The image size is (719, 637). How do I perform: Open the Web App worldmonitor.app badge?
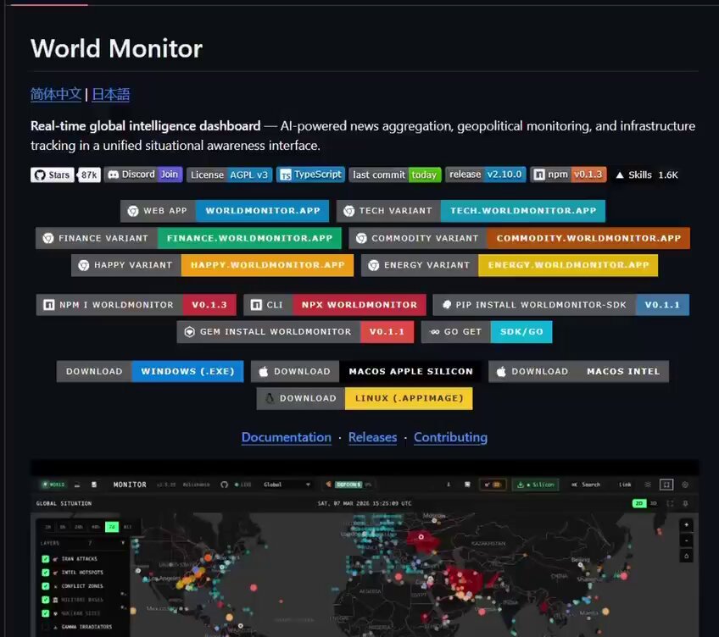click(225, 211)
